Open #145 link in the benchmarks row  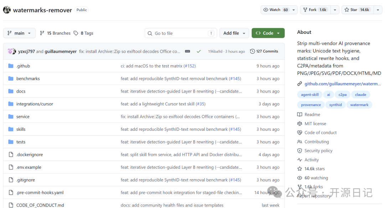[235, 78]
